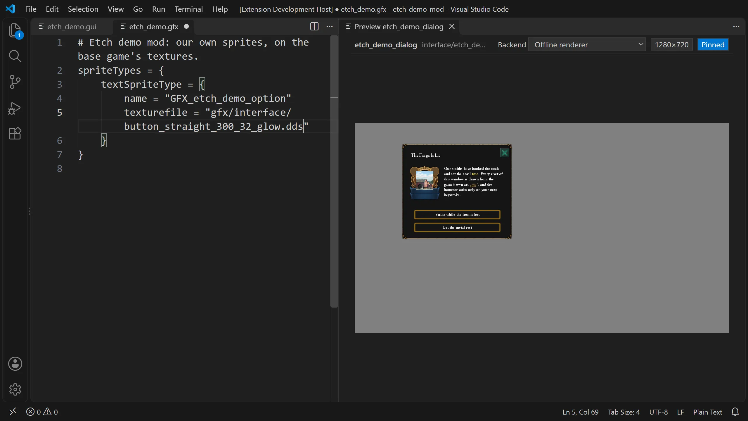Open the notifications bell in status bar
The height and width of the screenshot is (421, 748).
click(x=735, y=412)
